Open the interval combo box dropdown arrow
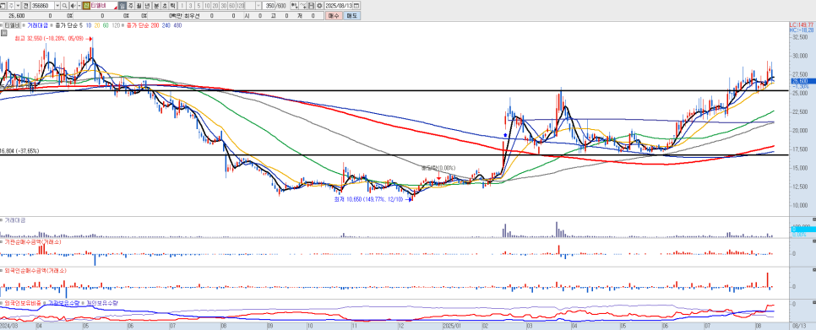This screenshot has height=330, width=816. click(x=258, y=5)
